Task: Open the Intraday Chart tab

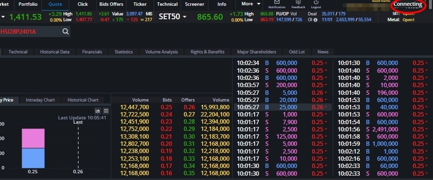Action: click(x=40, y=100)
